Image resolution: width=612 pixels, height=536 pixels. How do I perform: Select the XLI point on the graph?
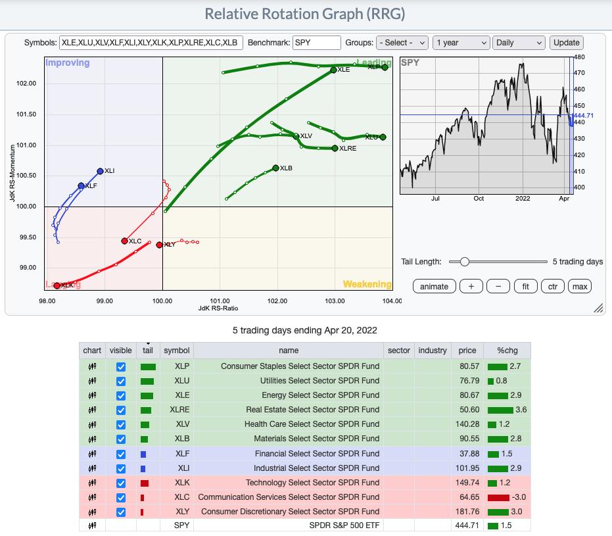(x=100, y=171)
